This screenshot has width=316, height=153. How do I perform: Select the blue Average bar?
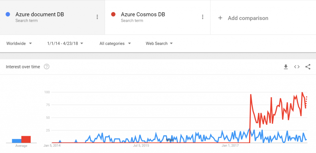point(17,141)
